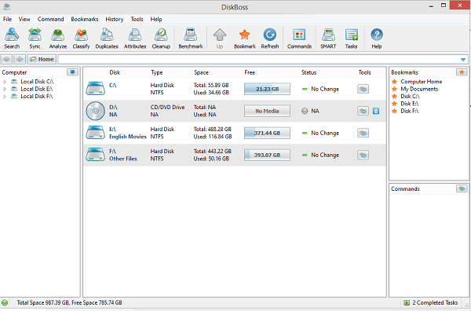471x311 pixels.
Task: Expand Local Disk E:\ tree node
Action: click(x=5, y=90)
